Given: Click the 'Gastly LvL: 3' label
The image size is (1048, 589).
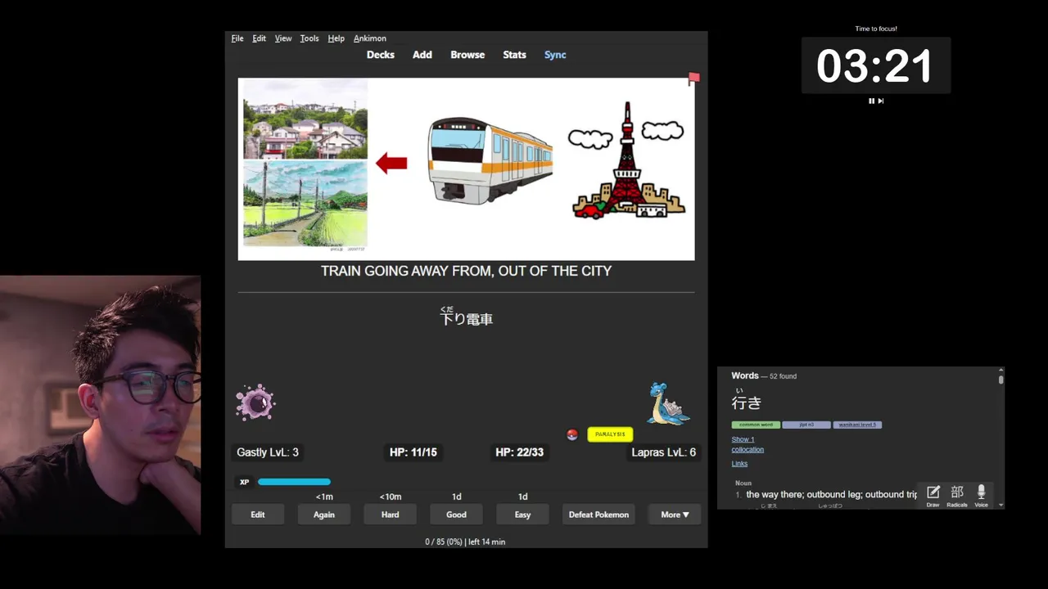Looking at the screenshot, I should [x=268, y=452].
